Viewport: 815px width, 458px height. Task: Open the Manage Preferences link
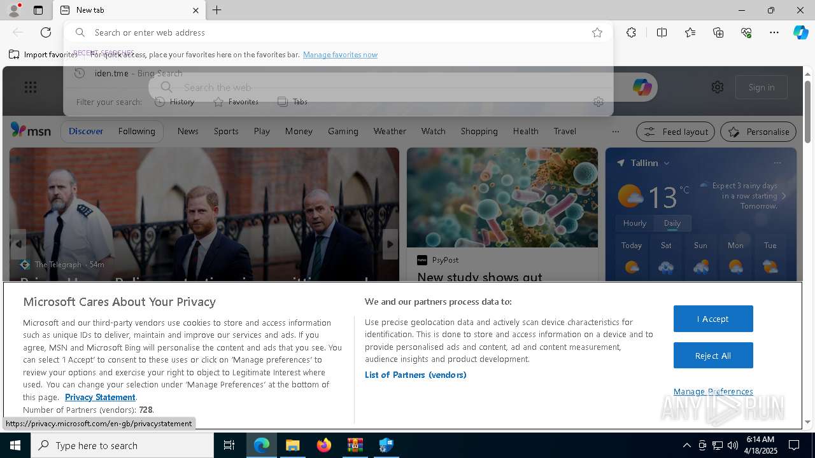pos(713,391)
